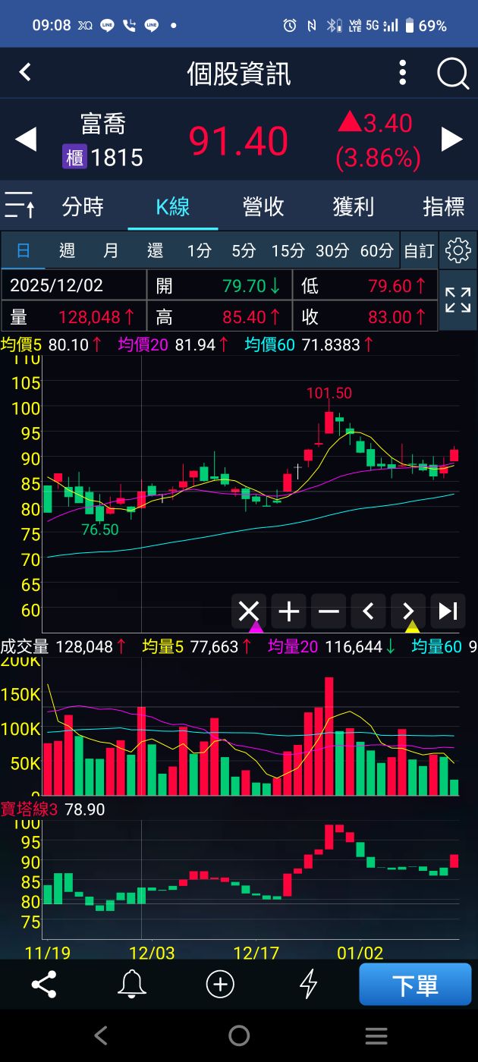Tap the 個股資訊 page title
Screen dimensions: 478x1062
[x=239, y=74]
